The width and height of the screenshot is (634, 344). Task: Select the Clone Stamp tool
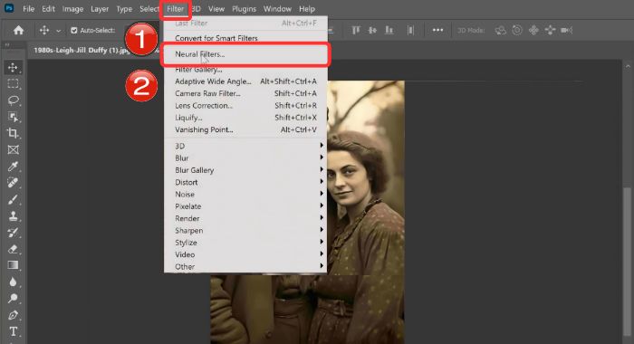13,215
